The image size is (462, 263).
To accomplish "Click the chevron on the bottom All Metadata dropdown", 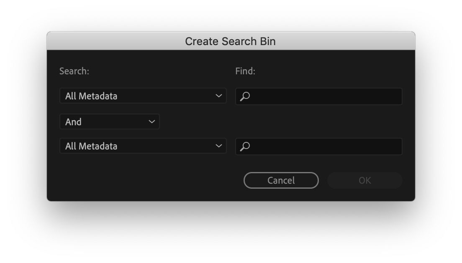I will [x=219, y=146].
